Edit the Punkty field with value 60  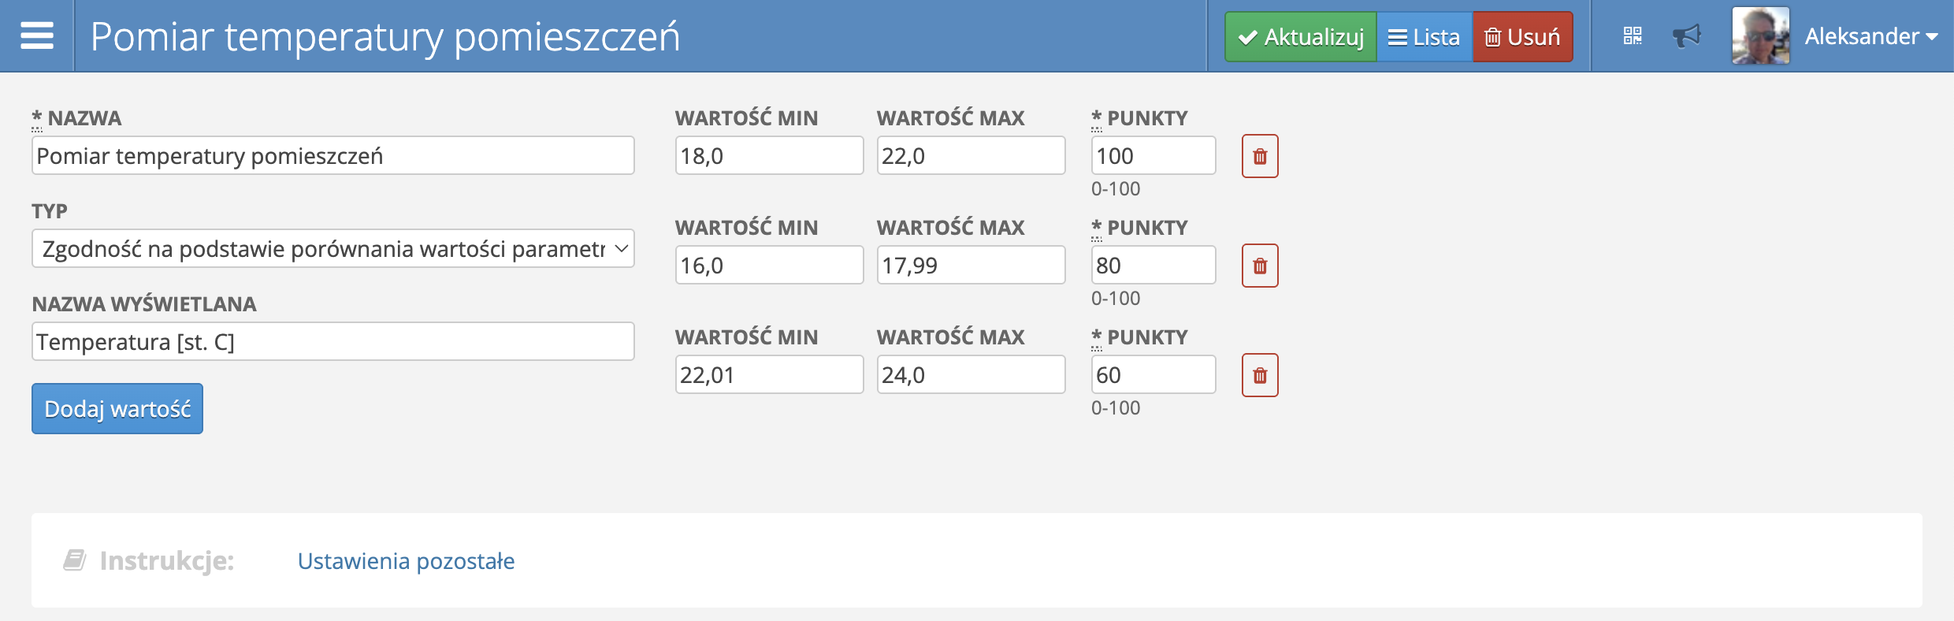pos(1153,375)
